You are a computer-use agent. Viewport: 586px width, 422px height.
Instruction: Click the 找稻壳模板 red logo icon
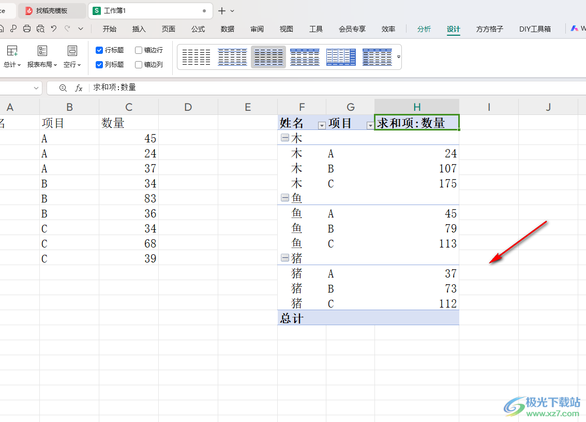point(29,11)
